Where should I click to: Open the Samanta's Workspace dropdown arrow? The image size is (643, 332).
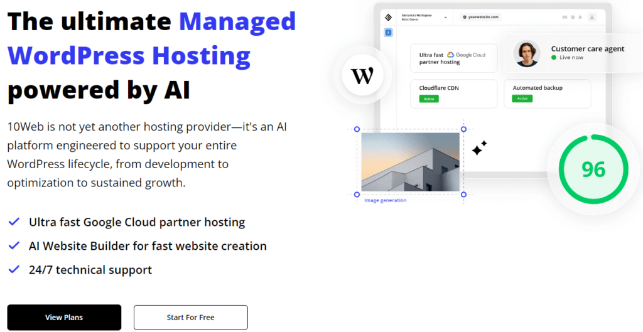445,17
